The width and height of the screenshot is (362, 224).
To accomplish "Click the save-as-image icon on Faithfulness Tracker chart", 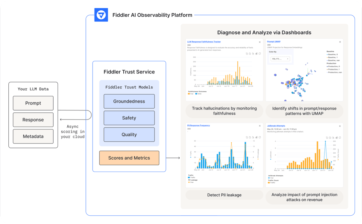I will (x=253, y=53).
